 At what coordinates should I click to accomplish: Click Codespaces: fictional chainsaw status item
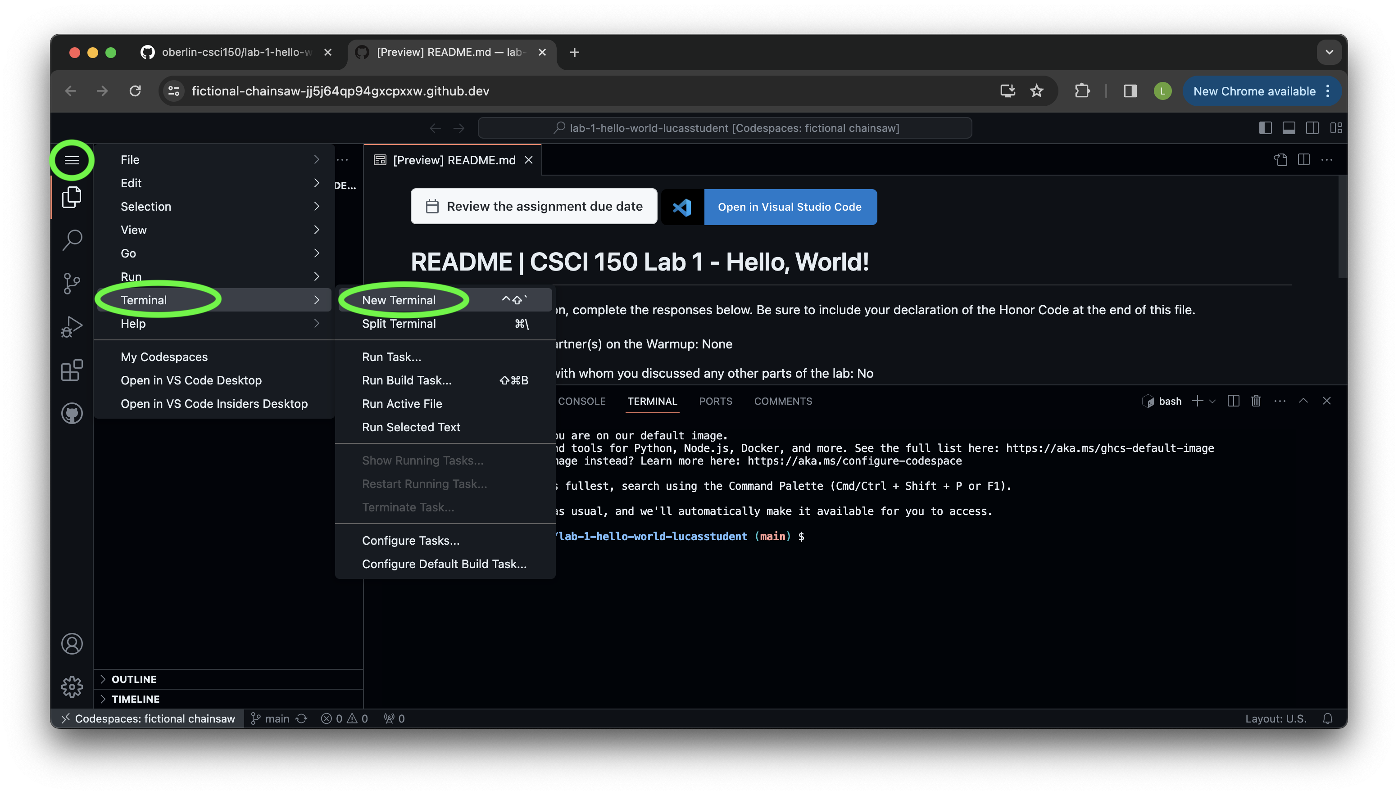click(x=148, y=718)
